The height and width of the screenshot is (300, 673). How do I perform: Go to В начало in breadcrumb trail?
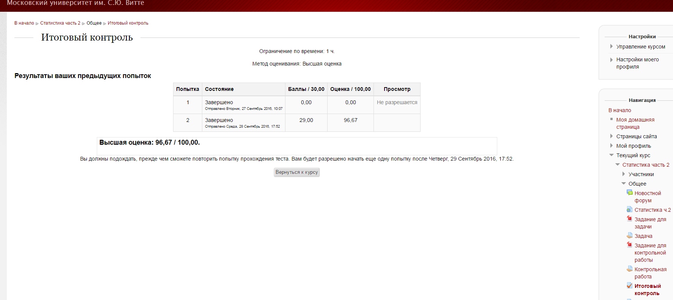click(x=24, y=23)
